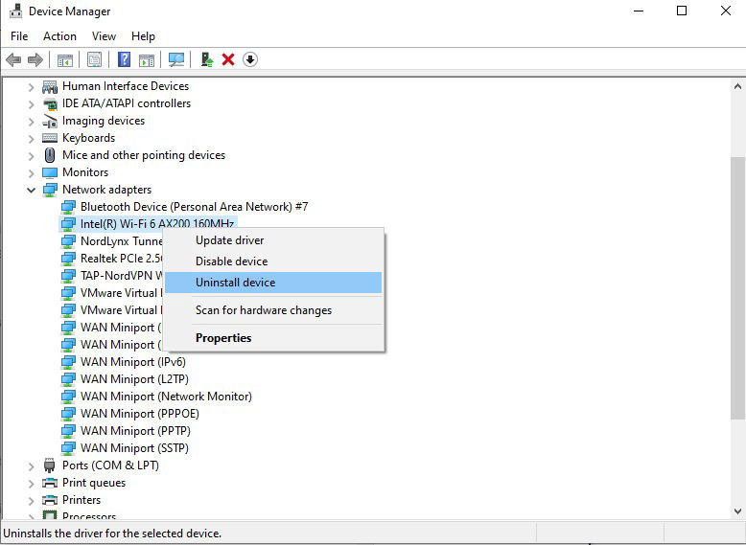Choose Scan for hardware changes in context menu

(273, 310)
